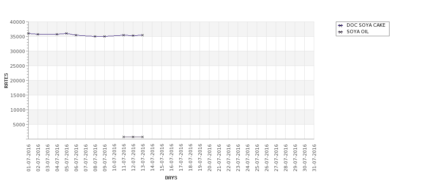422x185 pixels.
Task: Select DOC SOYA CAKE point on 08-07-2016
Action: [x=95, y=37]
